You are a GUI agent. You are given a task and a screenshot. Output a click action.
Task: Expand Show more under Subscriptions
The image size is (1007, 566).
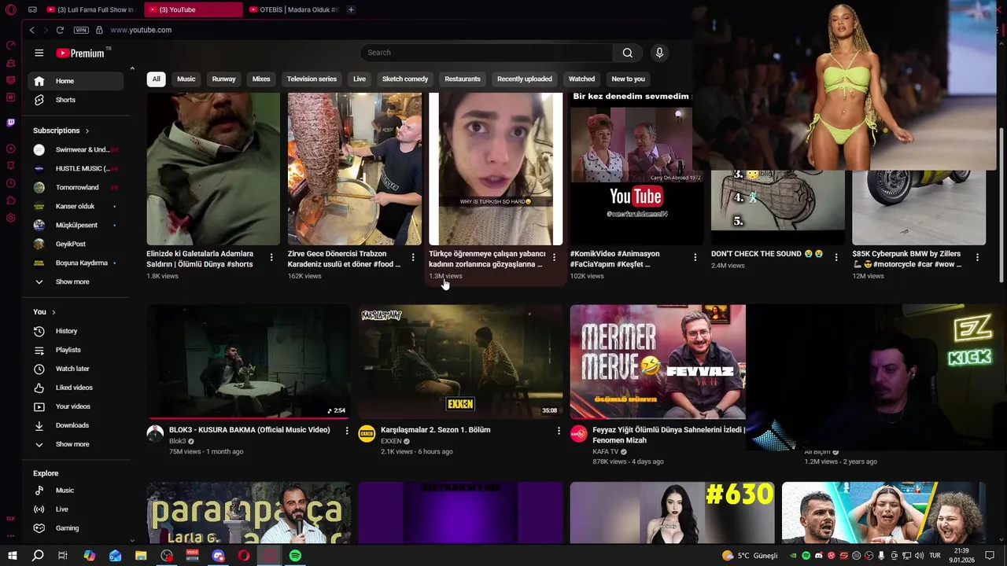pyautogui.click(x=76, y=281)
